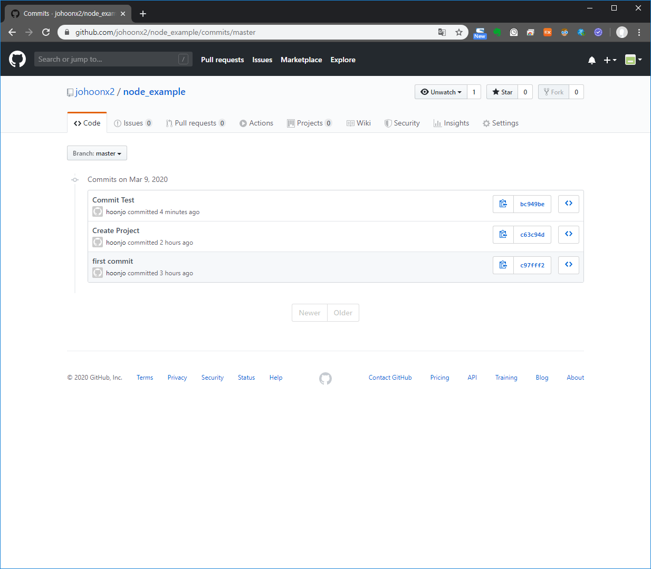This screenshot has width=651, height=569.
Task: Open the Issues repository tab
Action: pyautogui.click(x=133, y=123)
